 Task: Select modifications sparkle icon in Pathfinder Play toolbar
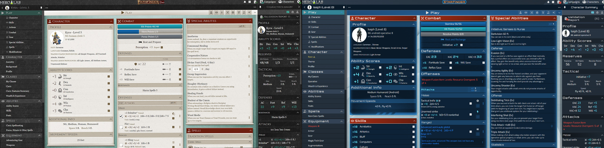pos(249,12)
